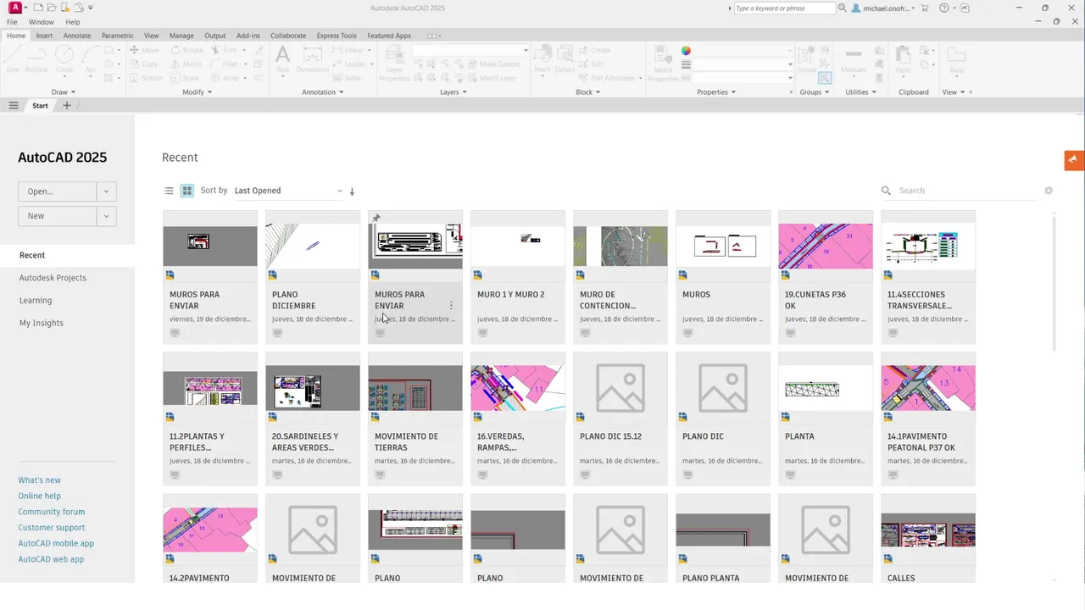Image resolution: width=1085 pixels, height=610 pixels.
Task: Add a new drawing tab with the plus icon
Action: [67, 106]
